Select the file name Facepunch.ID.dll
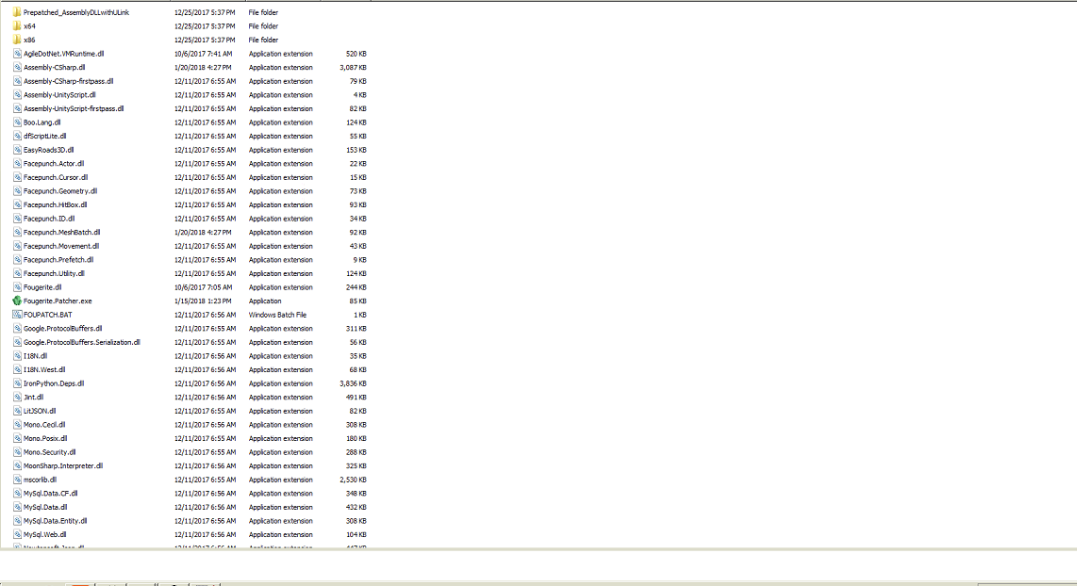The width and height of the screenshot is (1077, 586). click(x=49, y=219)
